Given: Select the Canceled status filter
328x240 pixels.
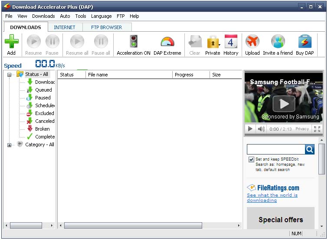Looking at the screenshot, I should 41,121.
